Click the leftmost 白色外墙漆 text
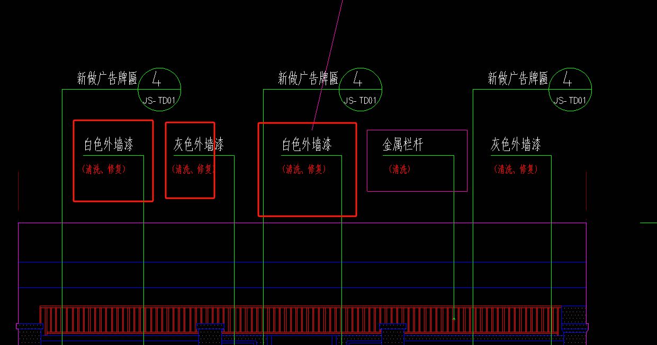The height and width of the screenshot is (345, 657). (x=108, y=144)
